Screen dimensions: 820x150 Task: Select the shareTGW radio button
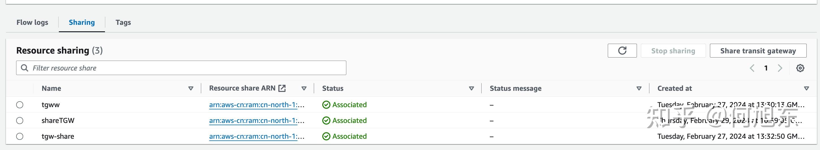click(x=20, y=120)
